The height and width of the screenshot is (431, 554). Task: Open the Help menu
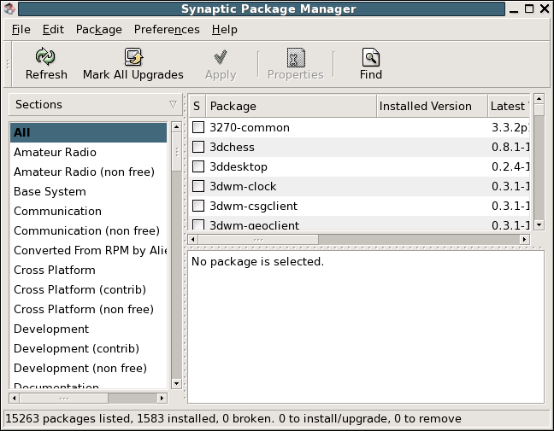[224, 30]
